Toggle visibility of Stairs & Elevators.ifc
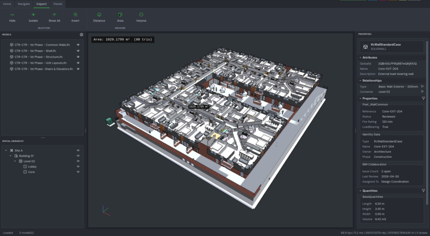Image resolution: width=430 pixels, height=236 pixels. coord(78,69)
